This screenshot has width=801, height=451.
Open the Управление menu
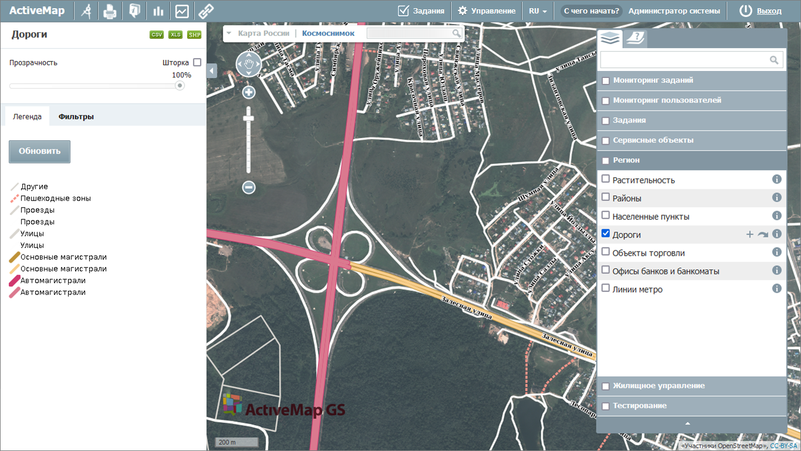(487, 11)
